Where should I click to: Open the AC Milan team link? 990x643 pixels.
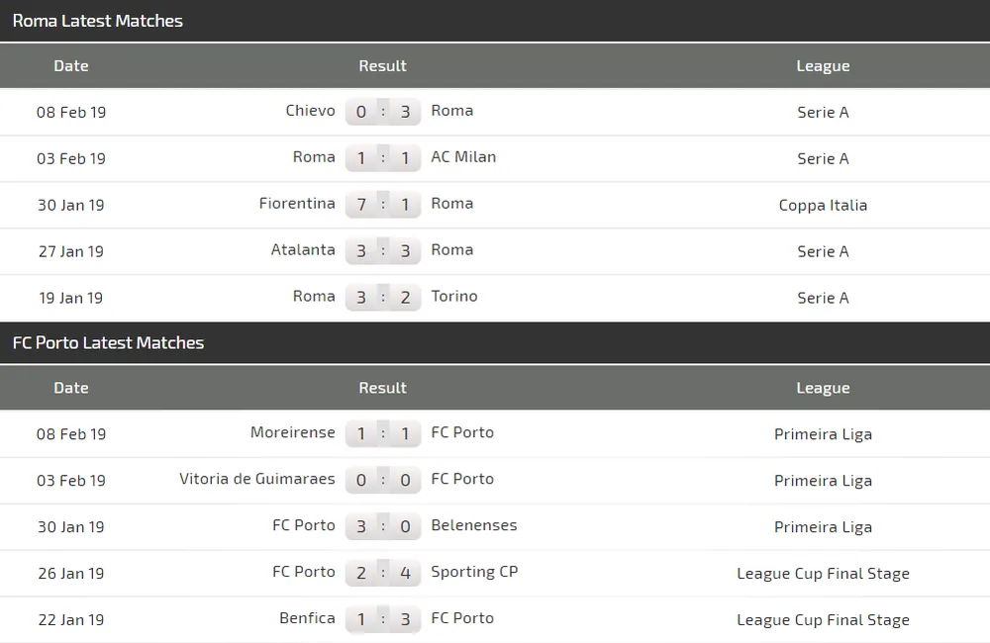463,157
